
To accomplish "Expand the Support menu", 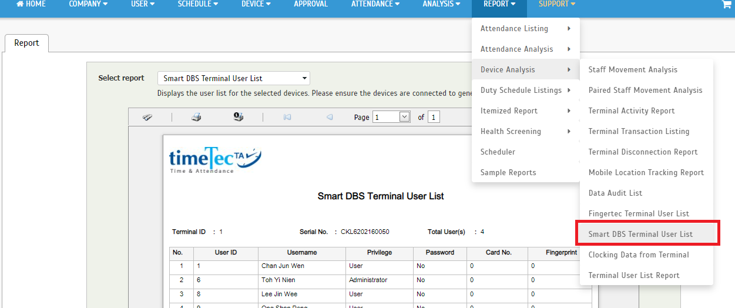I will coord(557,4).
